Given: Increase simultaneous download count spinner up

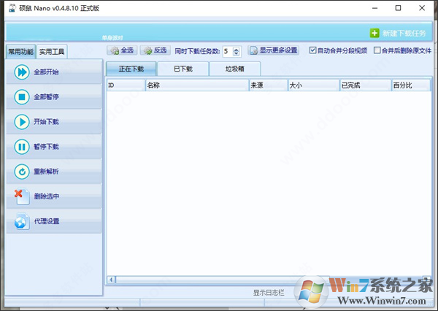Looking at the screenshot, I should tap(237, 49).
